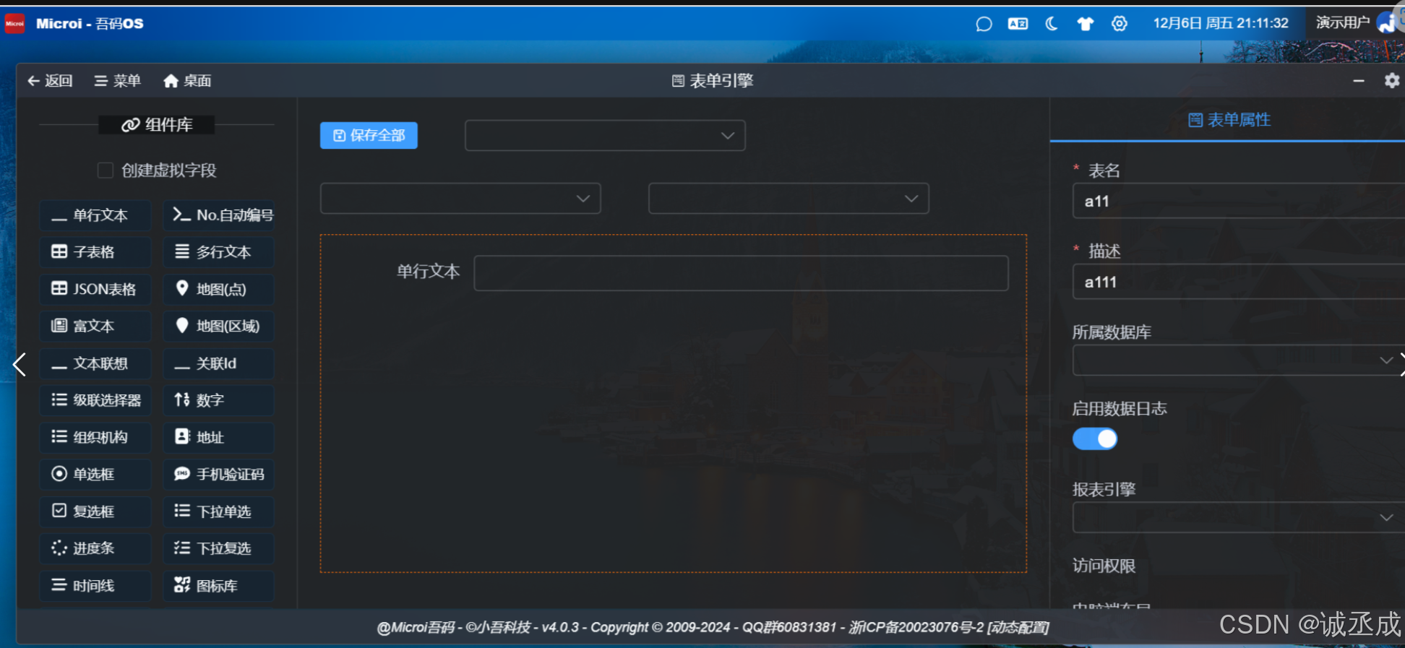This screenshot has height=648, width=1405.
Task: Add a No.自动编号 component
Action: (219, 215)
